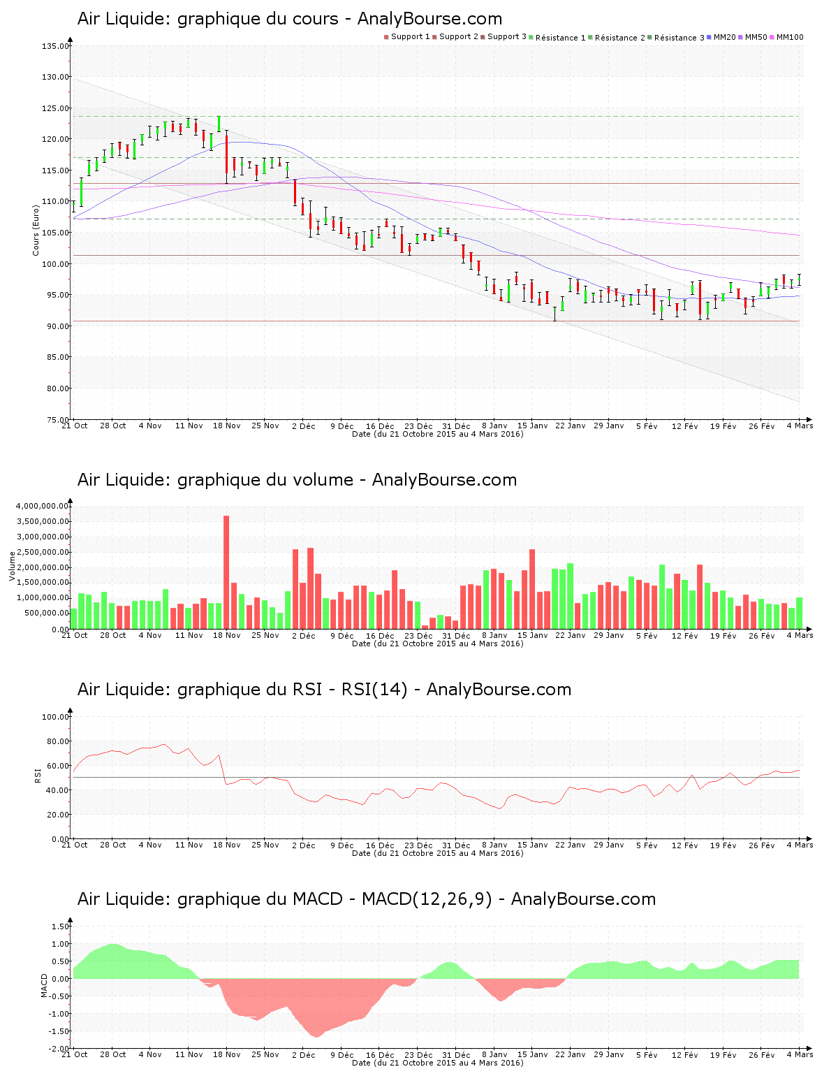Click '19 Fév' on the RSI chart axis
The height and width of the screenshot is (1083, 838).
point(723,845)
